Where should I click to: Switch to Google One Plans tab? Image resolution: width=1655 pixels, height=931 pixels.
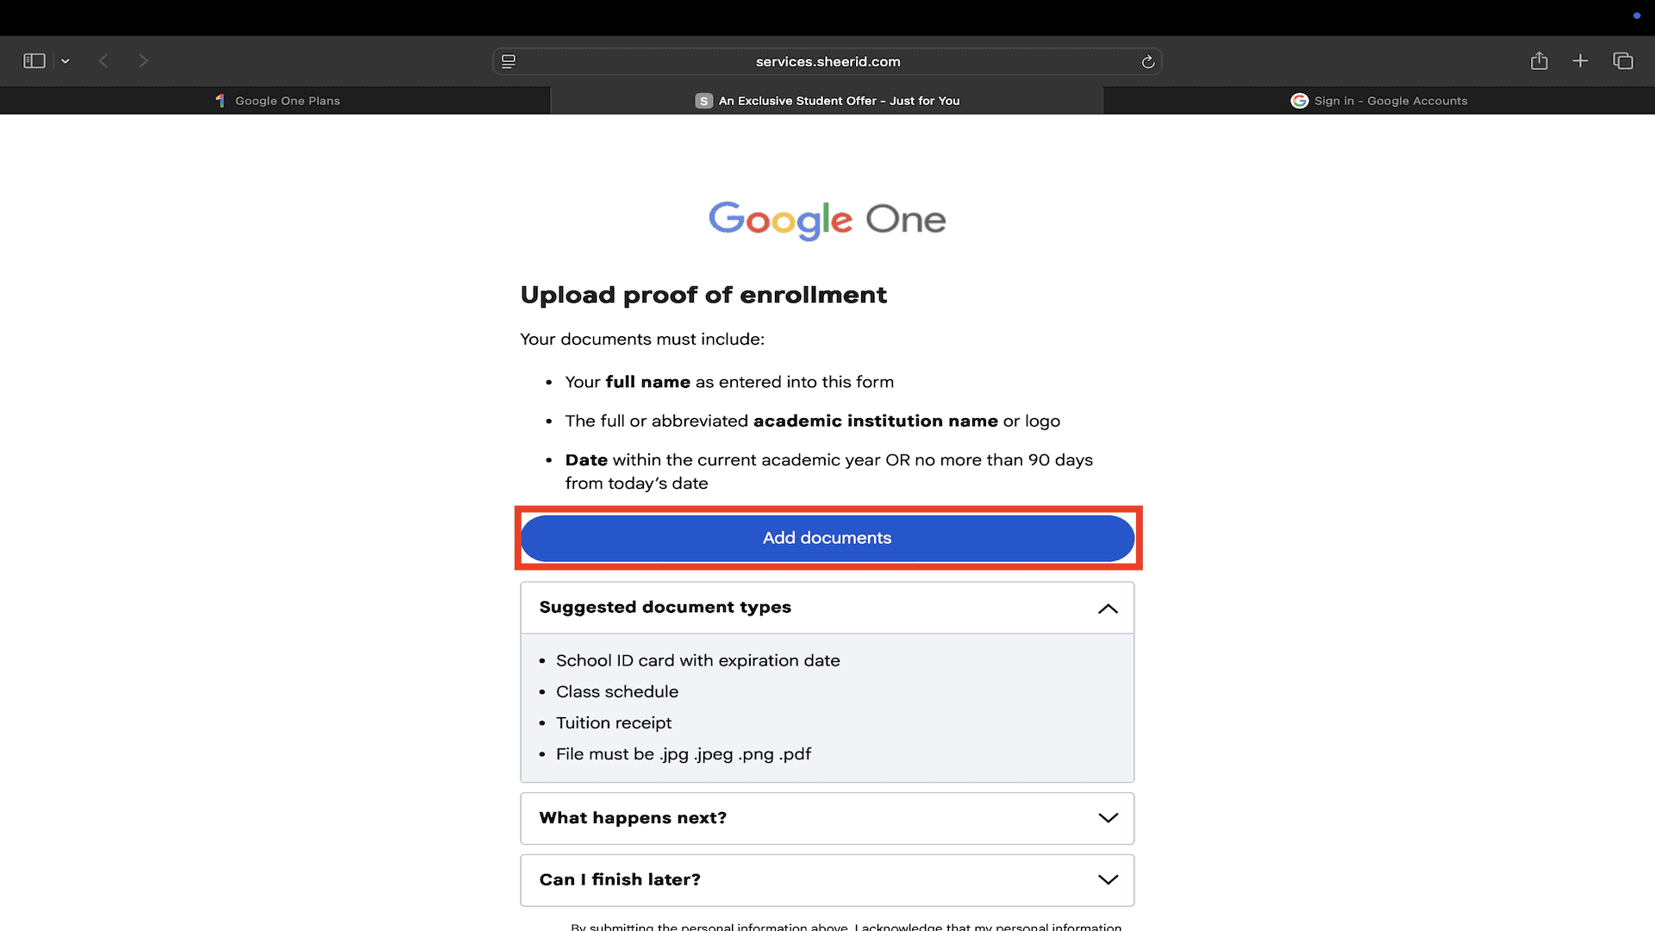287,101
